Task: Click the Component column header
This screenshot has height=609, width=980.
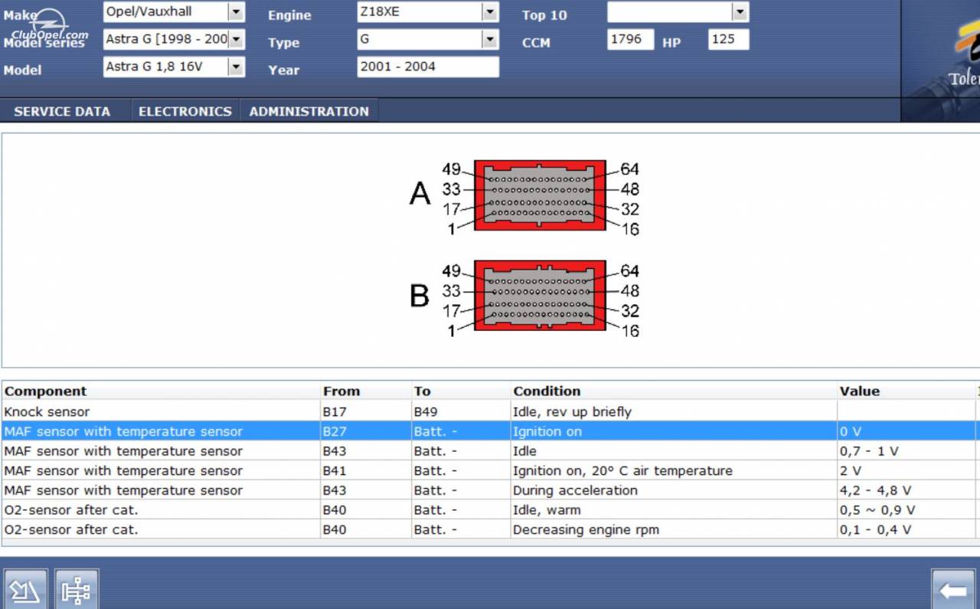Action: (161, 391)
